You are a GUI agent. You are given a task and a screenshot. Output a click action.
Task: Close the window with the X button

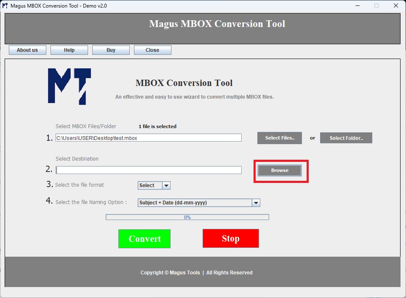point(396,6)
